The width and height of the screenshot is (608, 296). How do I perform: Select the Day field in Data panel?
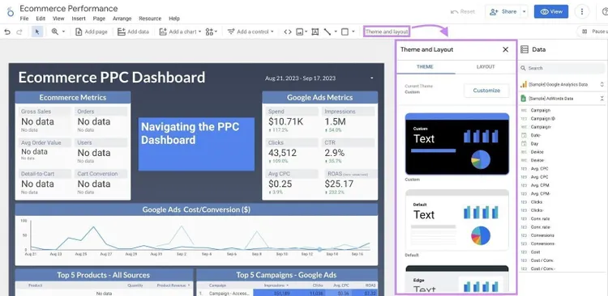[534, 143]
